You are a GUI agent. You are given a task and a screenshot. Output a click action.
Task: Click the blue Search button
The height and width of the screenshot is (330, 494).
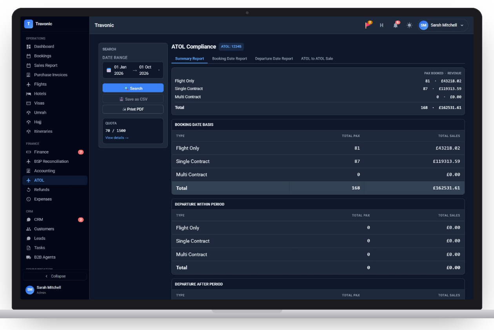[133, 88]
